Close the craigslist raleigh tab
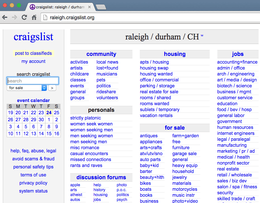This screenshot has height=203, width=260. (89, 7)
